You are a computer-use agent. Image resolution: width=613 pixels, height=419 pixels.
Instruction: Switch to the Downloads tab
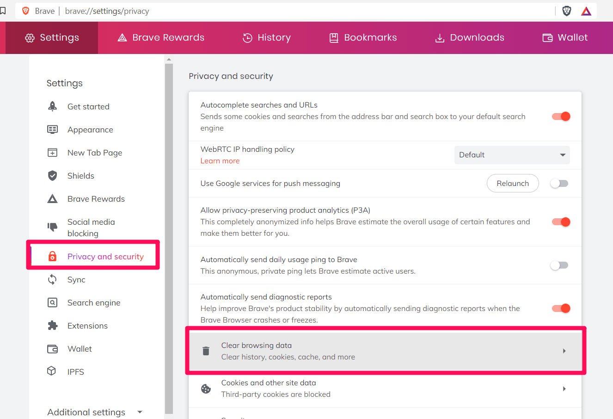470,38
